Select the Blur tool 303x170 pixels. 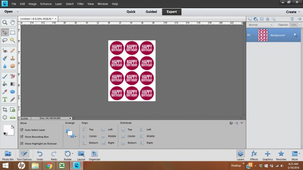click(5, 66)
